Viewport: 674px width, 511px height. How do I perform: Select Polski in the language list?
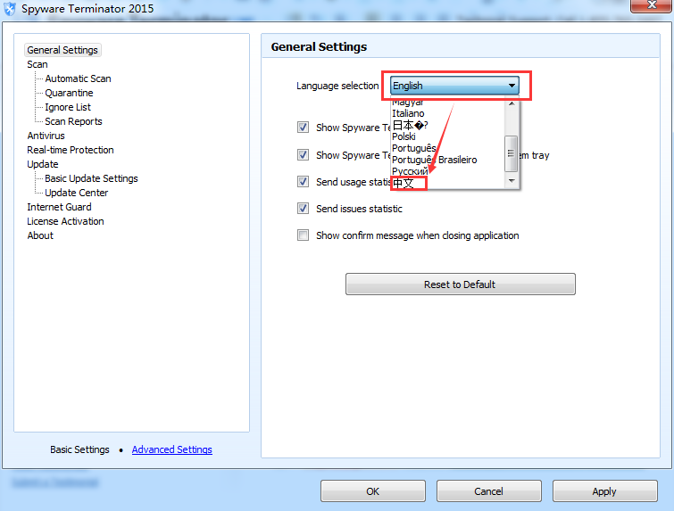pos(404,136)
